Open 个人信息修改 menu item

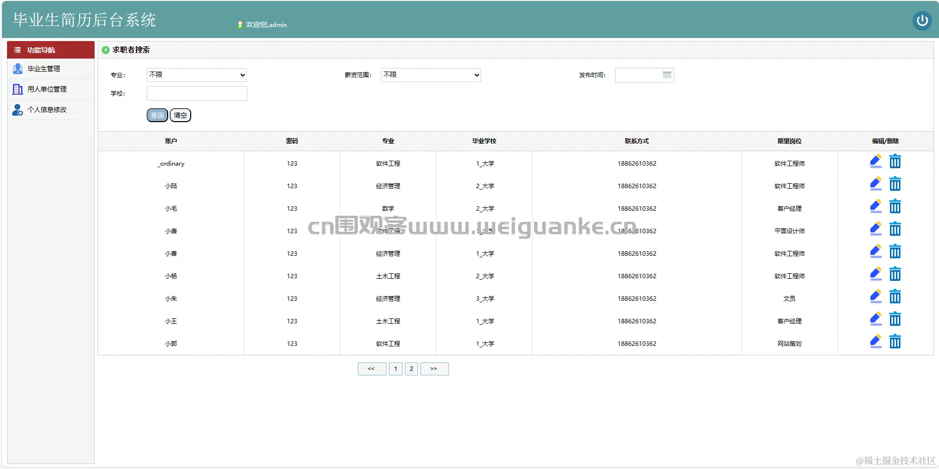coord(51,110)
